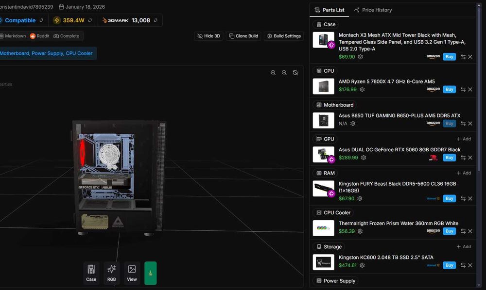Swap the Kingston KC600 SSD

point(463,265)
